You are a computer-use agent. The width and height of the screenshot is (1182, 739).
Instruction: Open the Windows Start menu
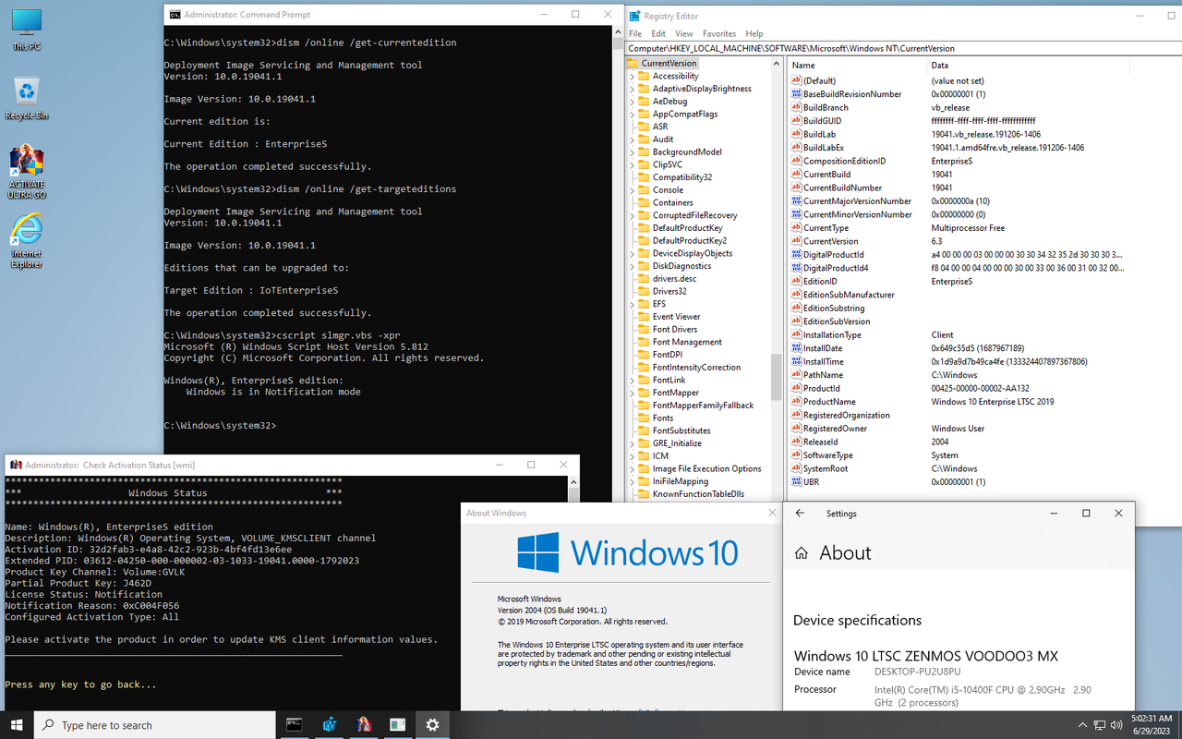[x=17, y=725]
